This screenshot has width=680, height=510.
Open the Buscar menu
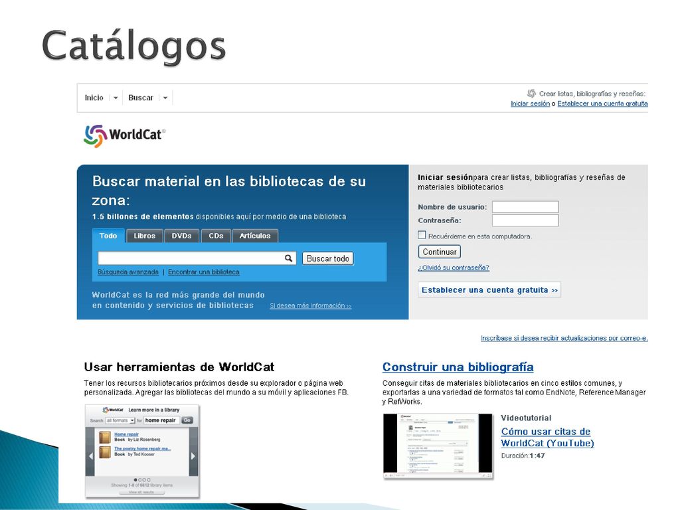(141, 98)
